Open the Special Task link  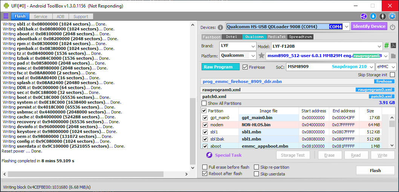228,155
